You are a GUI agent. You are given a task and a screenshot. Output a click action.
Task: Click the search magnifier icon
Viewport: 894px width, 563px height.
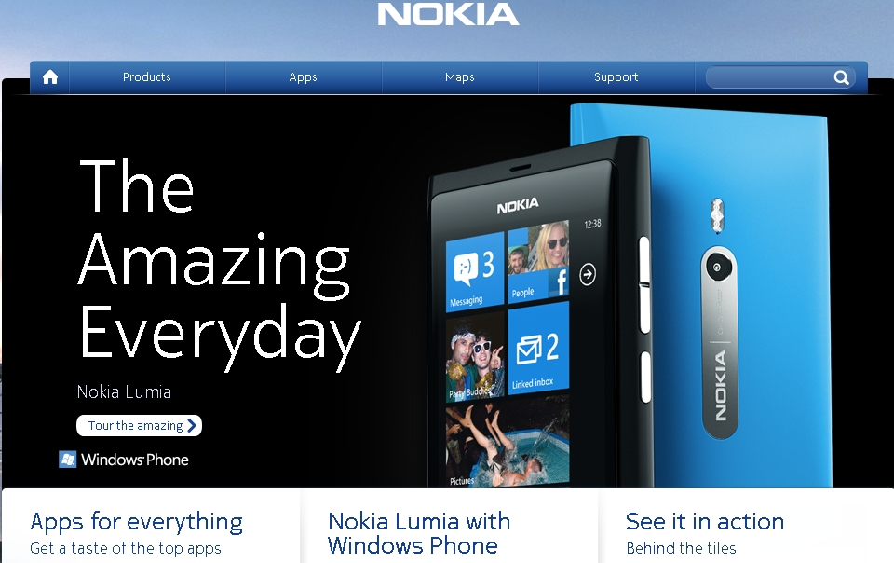point(841,77)
